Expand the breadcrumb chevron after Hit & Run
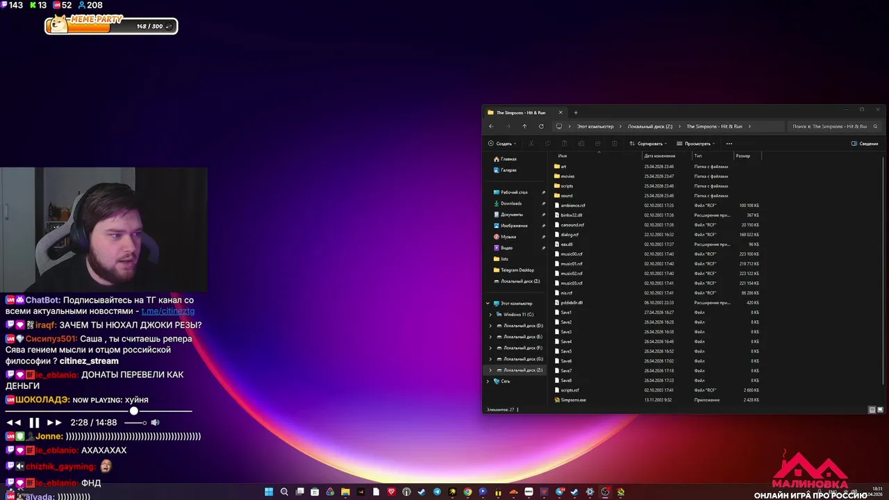 [x=749, y=126]
